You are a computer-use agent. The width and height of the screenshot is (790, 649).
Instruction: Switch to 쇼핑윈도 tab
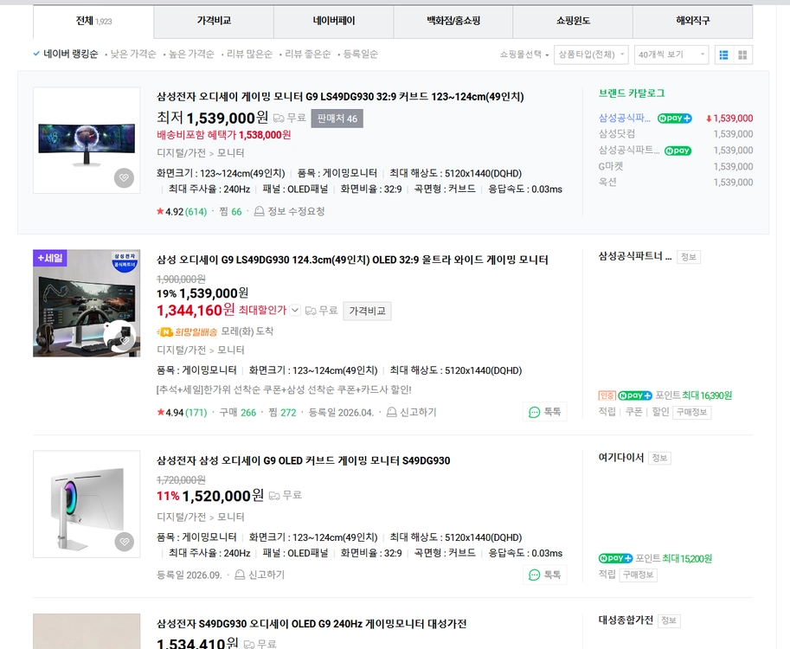click(573, 21)
